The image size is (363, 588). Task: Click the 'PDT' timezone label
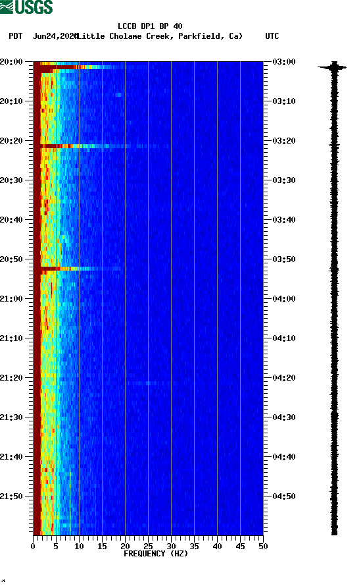tap(15, 36)
